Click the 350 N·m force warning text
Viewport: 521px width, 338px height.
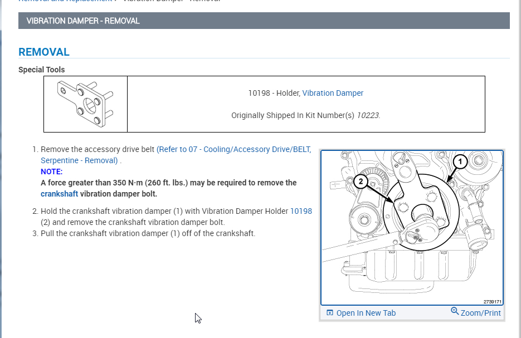click(x=168, y=188)
